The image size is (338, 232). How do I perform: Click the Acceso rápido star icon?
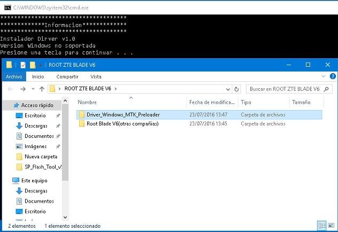17,105
